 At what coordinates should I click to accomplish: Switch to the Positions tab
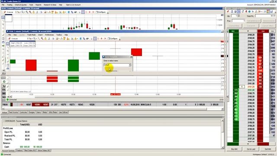[x=19, y=150]
